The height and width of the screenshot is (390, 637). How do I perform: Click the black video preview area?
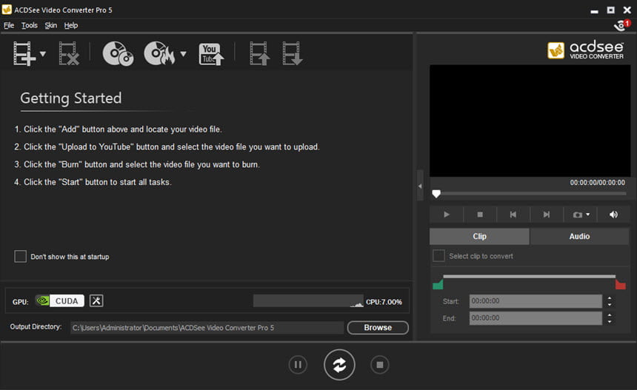(530, 121)
